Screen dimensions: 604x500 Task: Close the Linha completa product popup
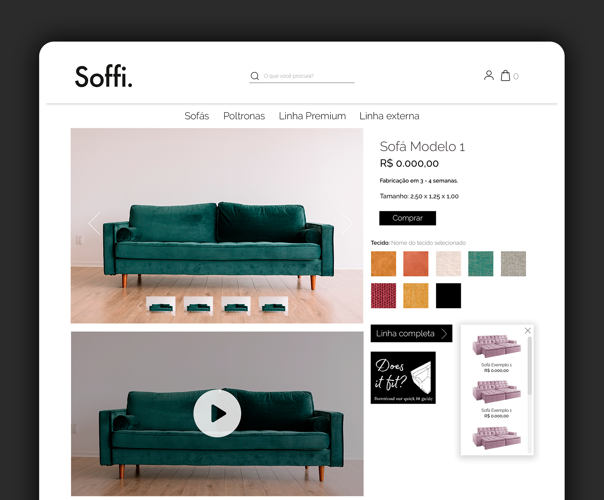point(528,331)
